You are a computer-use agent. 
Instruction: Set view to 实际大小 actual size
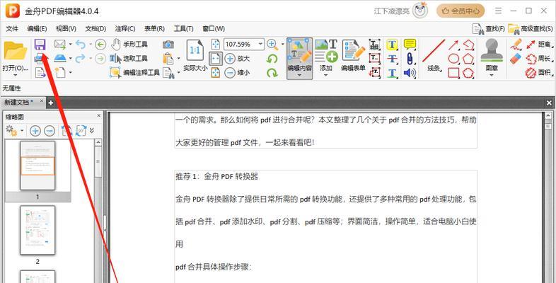coord(195,55)
